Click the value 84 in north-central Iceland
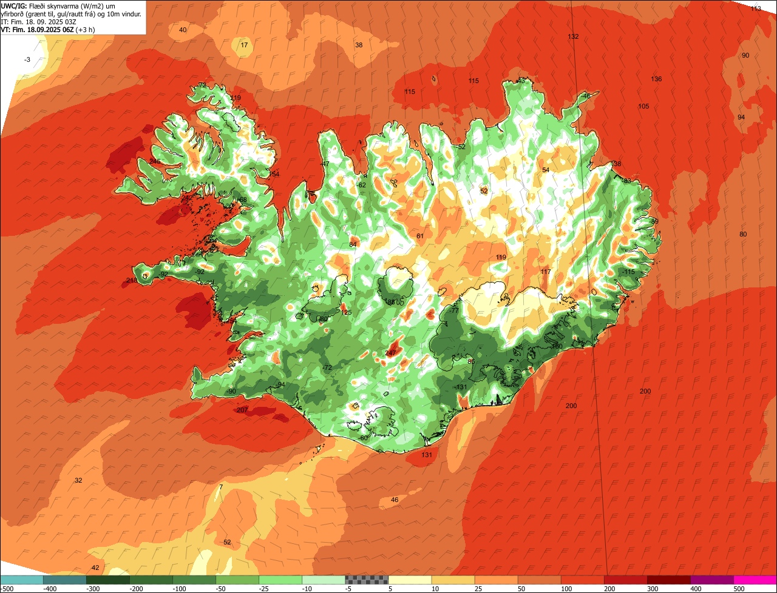This screenshot has width=777, height=593. click(x=353, y=244)
